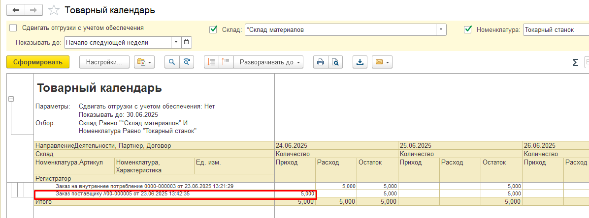Viewport: 589px width, 218px height.
Task: Collapse all groups icon
Action: [x=211, y=62]
